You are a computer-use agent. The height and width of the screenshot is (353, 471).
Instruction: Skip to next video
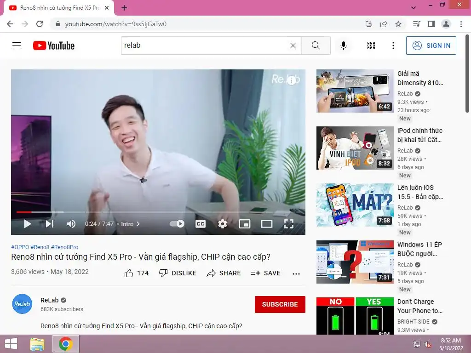50,224
